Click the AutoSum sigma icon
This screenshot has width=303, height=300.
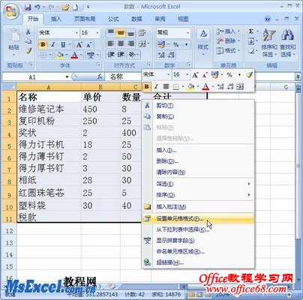(x=251, y=31)
